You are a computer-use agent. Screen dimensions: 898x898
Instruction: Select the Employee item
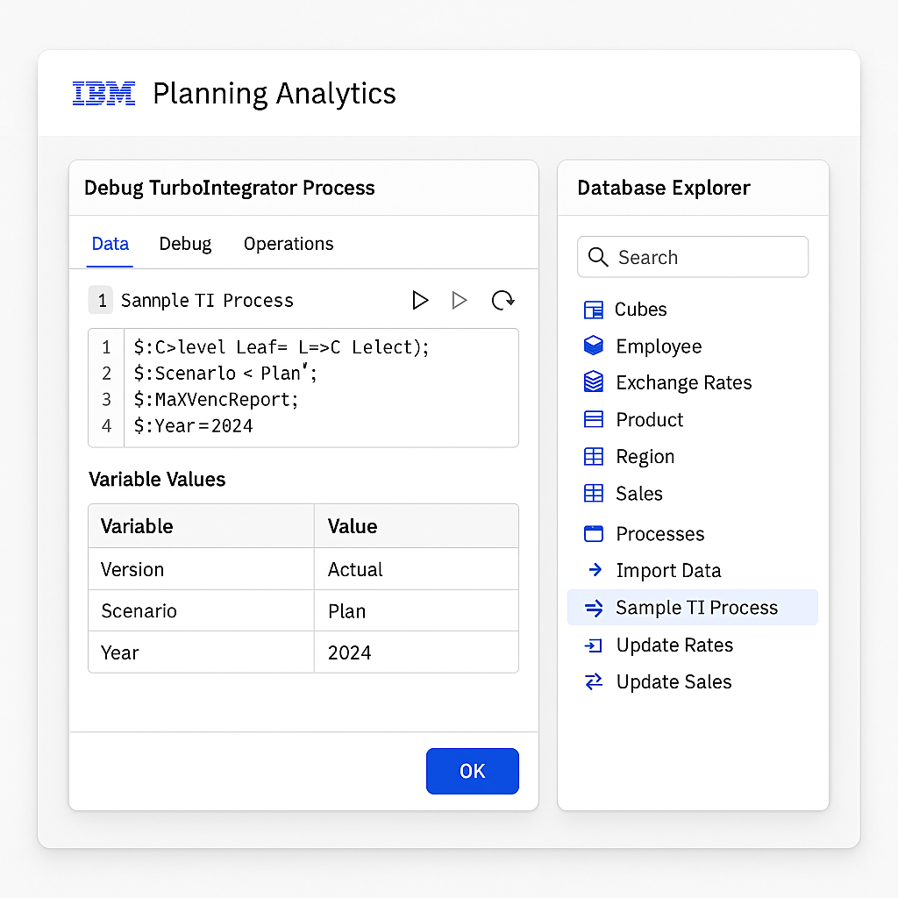pos(659,346)
